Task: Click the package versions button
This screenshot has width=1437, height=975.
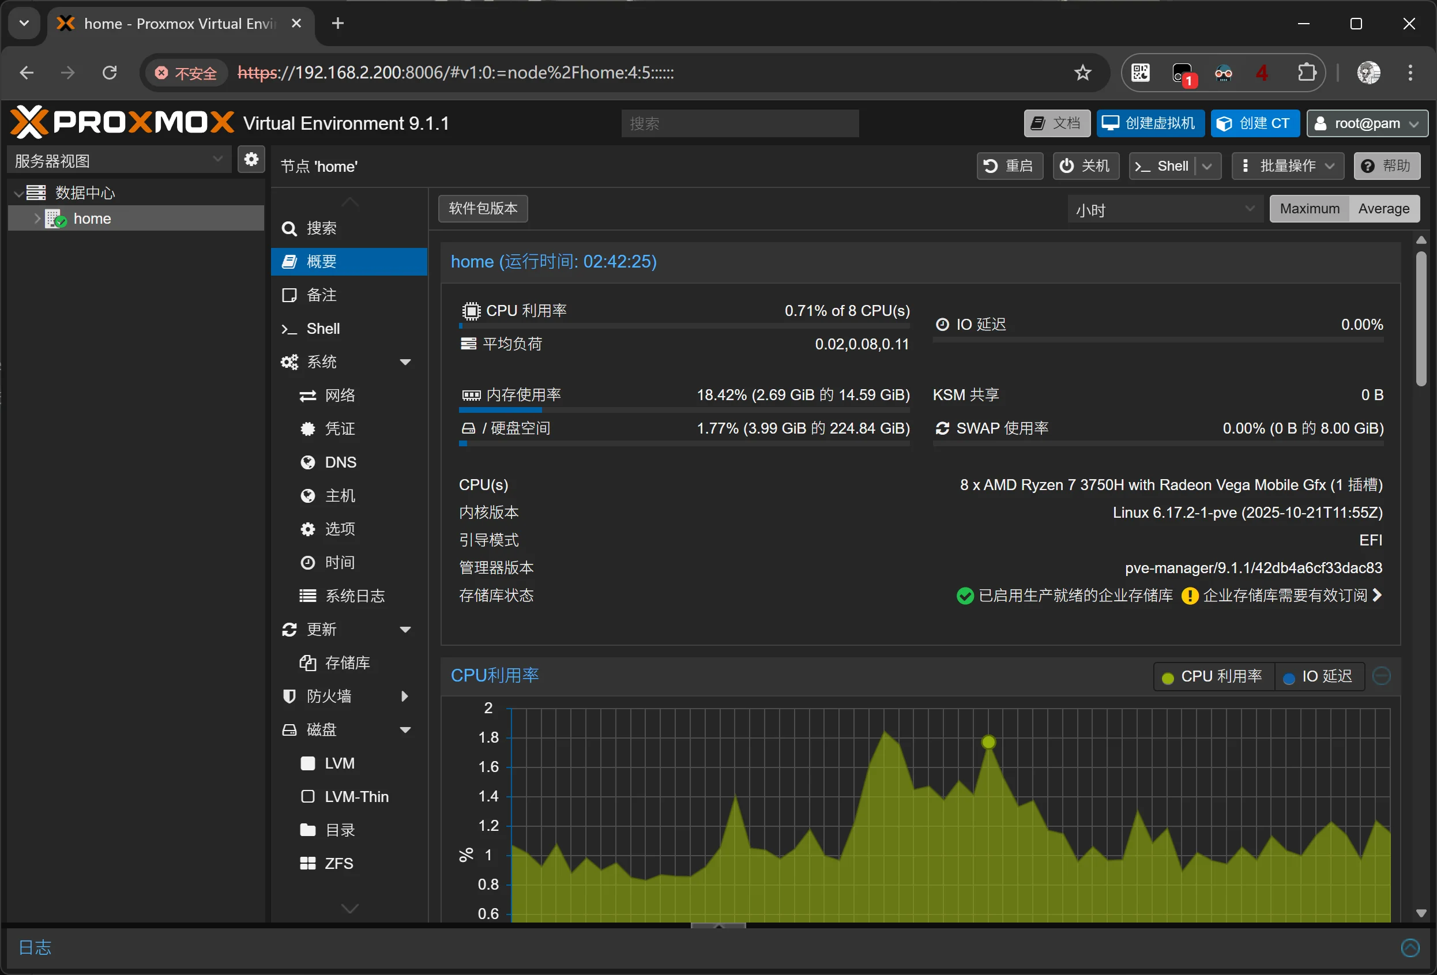Action: (x=483, y=209)
